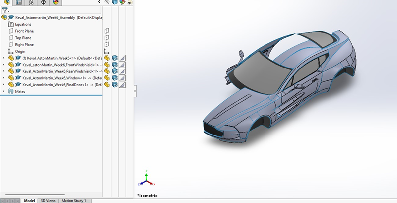Click the Hide/Show column header icon
This screenshot has width=397, height=203.
pyautogui.click(x=107, y=2)
